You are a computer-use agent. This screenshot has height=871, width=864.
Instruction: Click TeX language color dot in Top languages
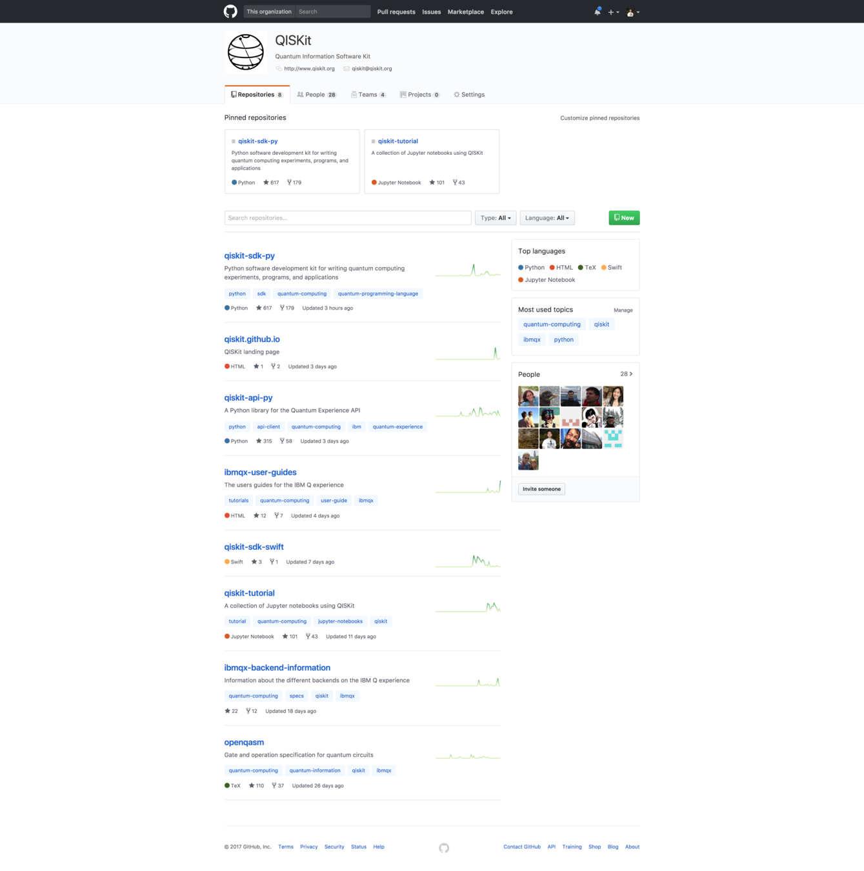581,268
